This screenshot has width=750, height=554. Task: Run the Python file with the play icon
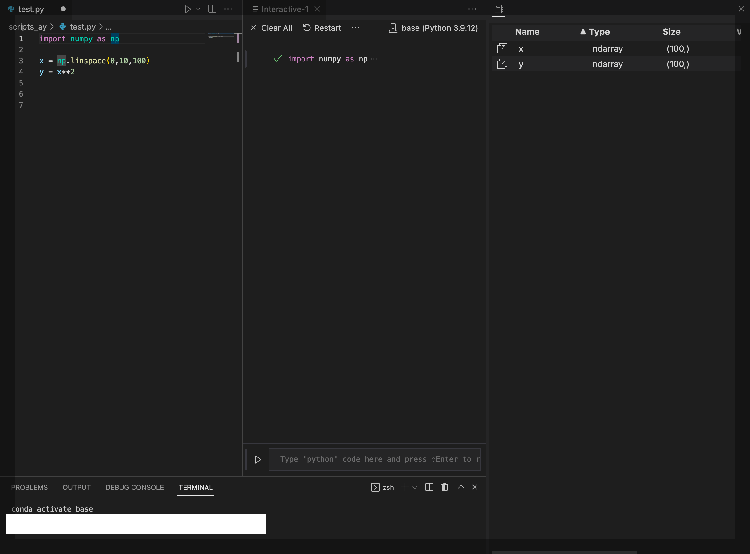tap(187, 9)
